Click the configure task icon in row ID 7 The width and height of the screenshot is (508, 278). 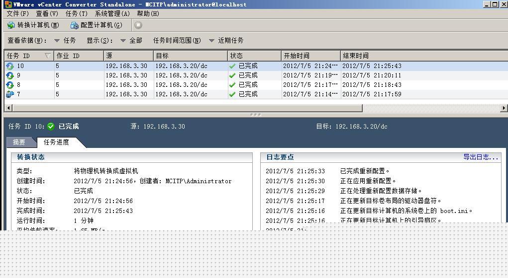10,94
